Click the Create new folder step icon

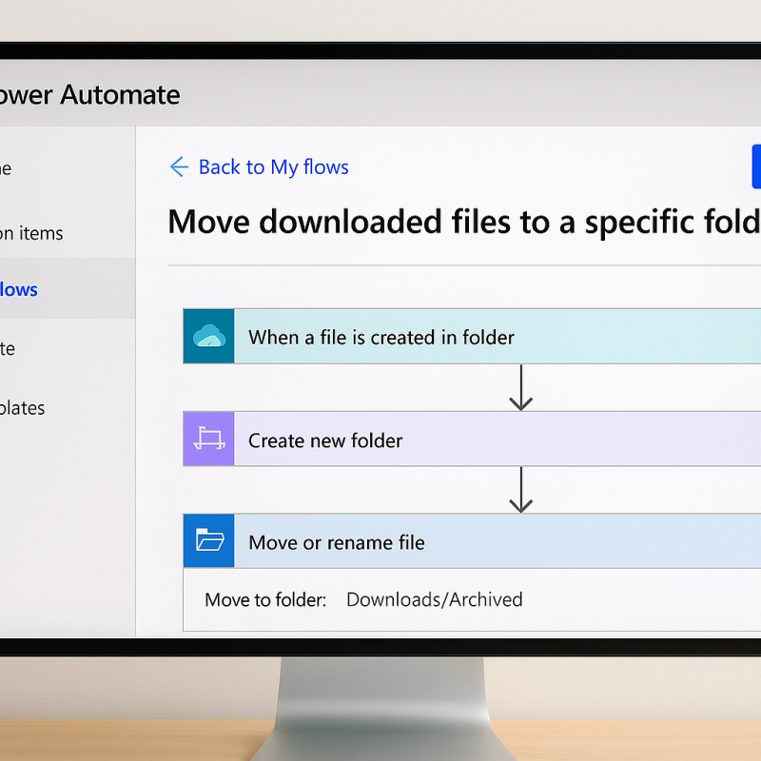(x=208, y=439)
